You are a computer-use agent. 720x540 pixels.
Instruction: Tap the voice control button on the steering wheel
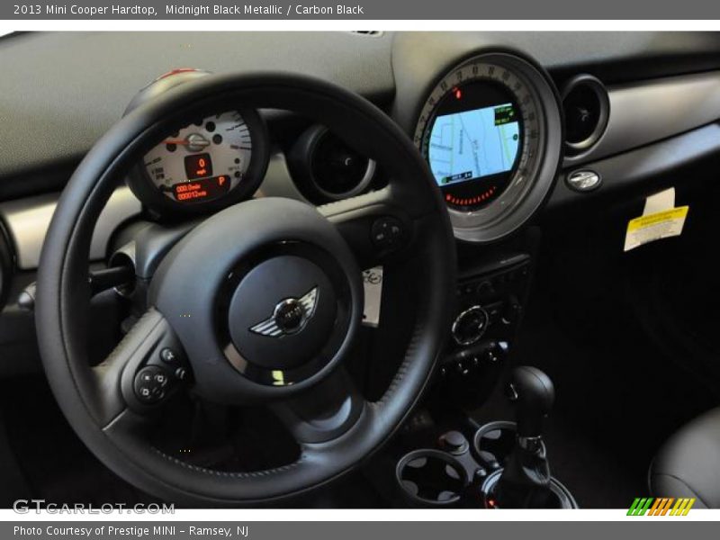[x=168, y=355]
